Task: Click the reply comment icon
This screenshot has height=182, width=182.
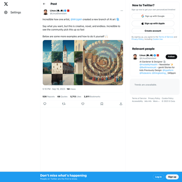Action: 45,103
